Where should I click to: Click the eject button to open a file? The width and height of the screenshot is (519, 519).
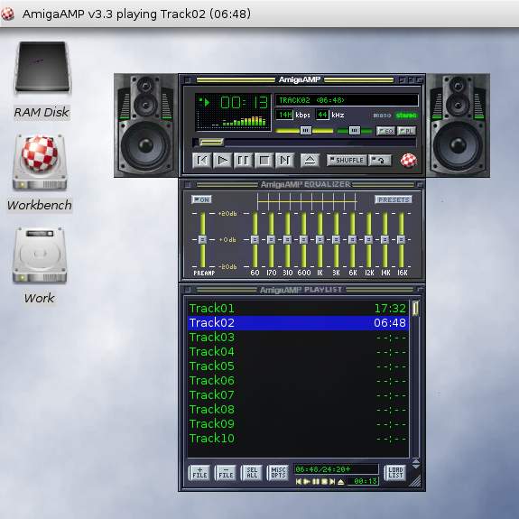310,160
